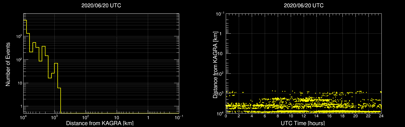
Task: Click histogram x-axis tick 10^2
Action: click(x=86, y=118)
